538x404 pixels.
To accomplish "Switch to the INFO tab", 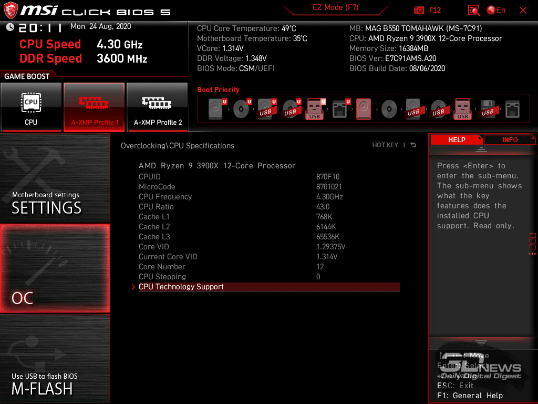I will (x=510, y=139).
